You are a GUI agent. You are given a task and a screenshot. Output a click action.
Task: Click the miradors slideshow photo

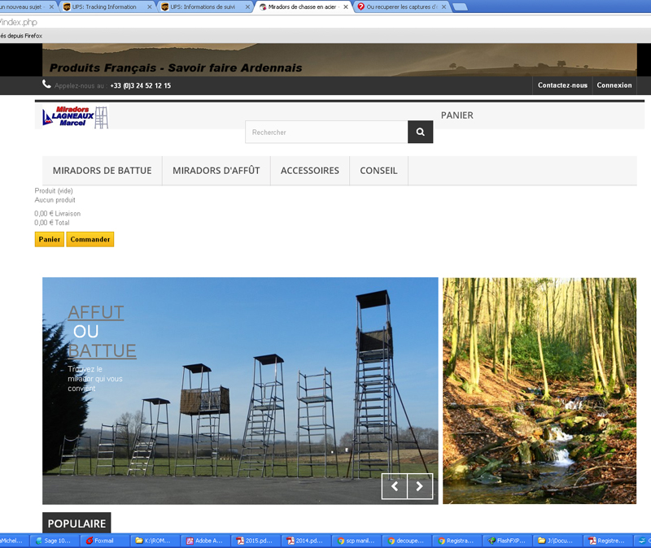coord(240,391)
